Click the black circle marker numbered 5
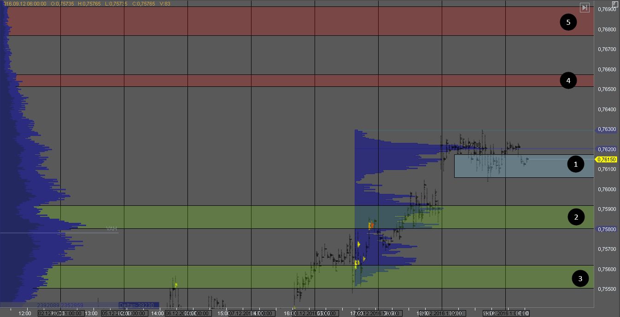The image size is (620, 317). point(568,22)
